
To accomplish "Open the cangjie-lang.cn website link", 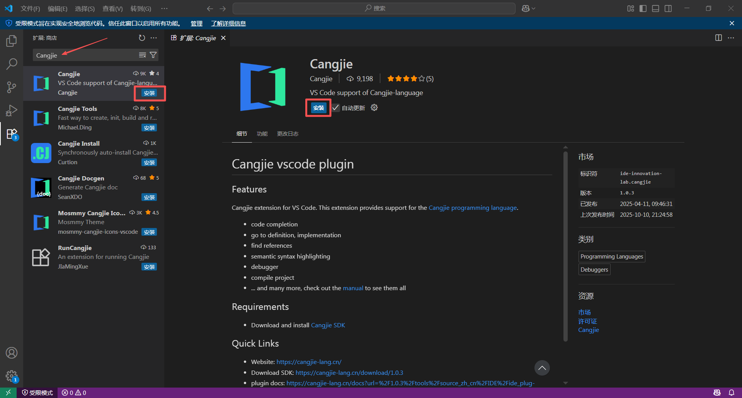I will [309, 362].
